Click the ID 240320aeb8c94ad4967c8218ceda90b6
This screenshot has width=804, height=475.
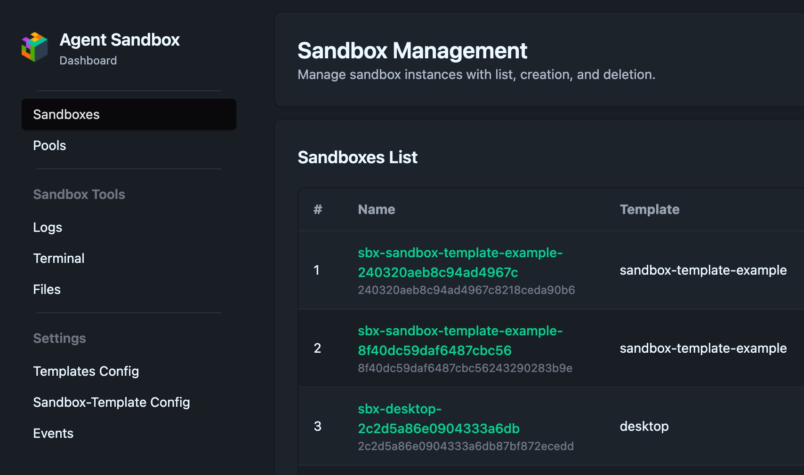click(466, 290)
